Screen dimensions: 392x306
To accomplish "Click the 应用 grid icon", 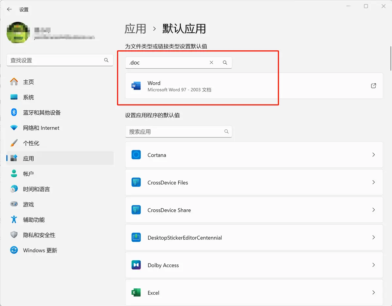I will point(14,158).
